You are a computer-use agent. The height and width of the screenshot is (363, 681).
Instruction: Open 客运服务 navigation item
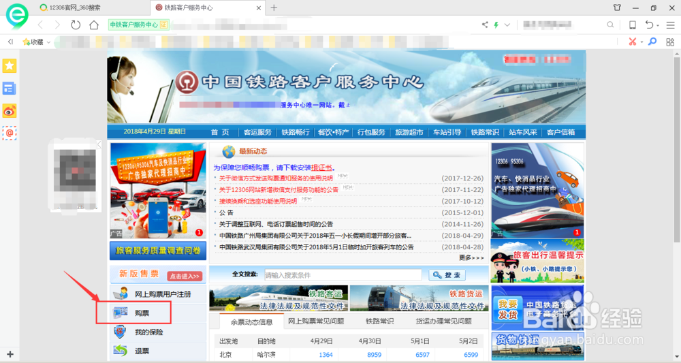tap(257, 132)
